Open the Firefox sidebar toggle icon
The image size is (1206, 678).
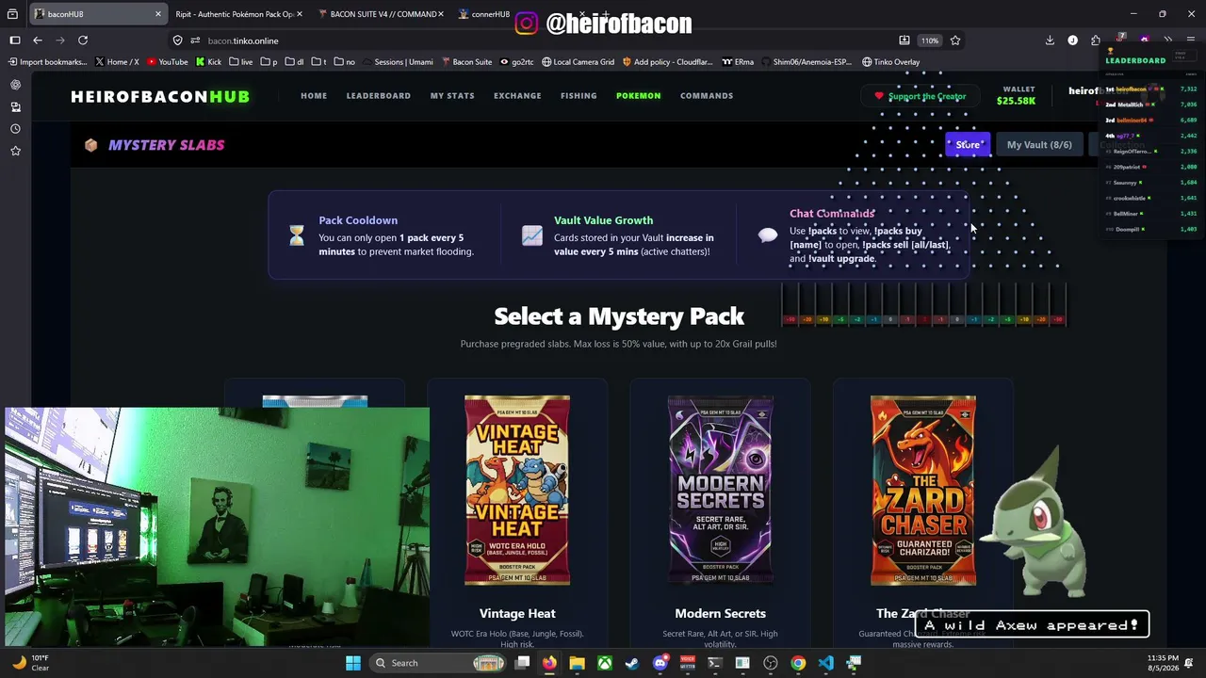(15, 40)
